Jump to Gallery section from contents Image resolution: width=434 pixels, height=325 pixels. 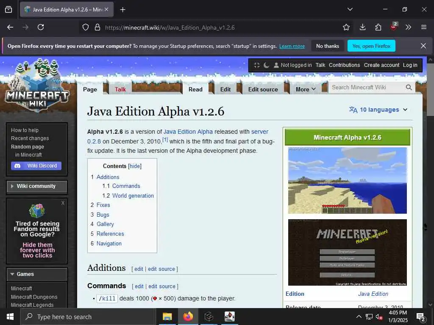pos(105,224)
